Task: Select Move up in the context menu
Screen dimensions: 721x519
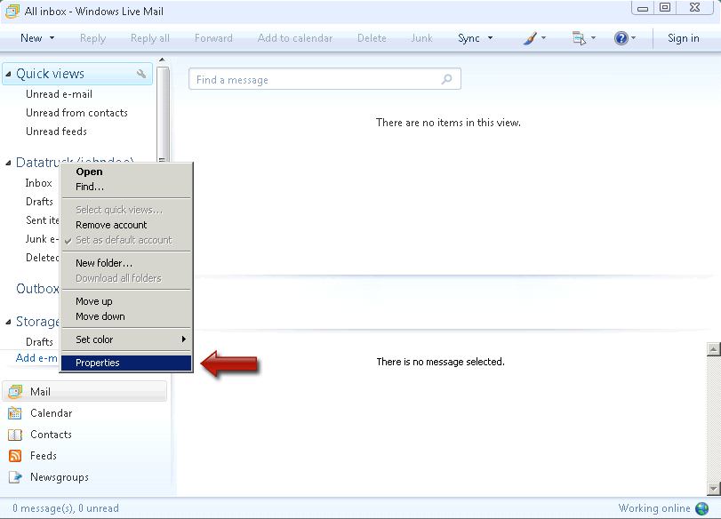Action: (x=126, y=301)
